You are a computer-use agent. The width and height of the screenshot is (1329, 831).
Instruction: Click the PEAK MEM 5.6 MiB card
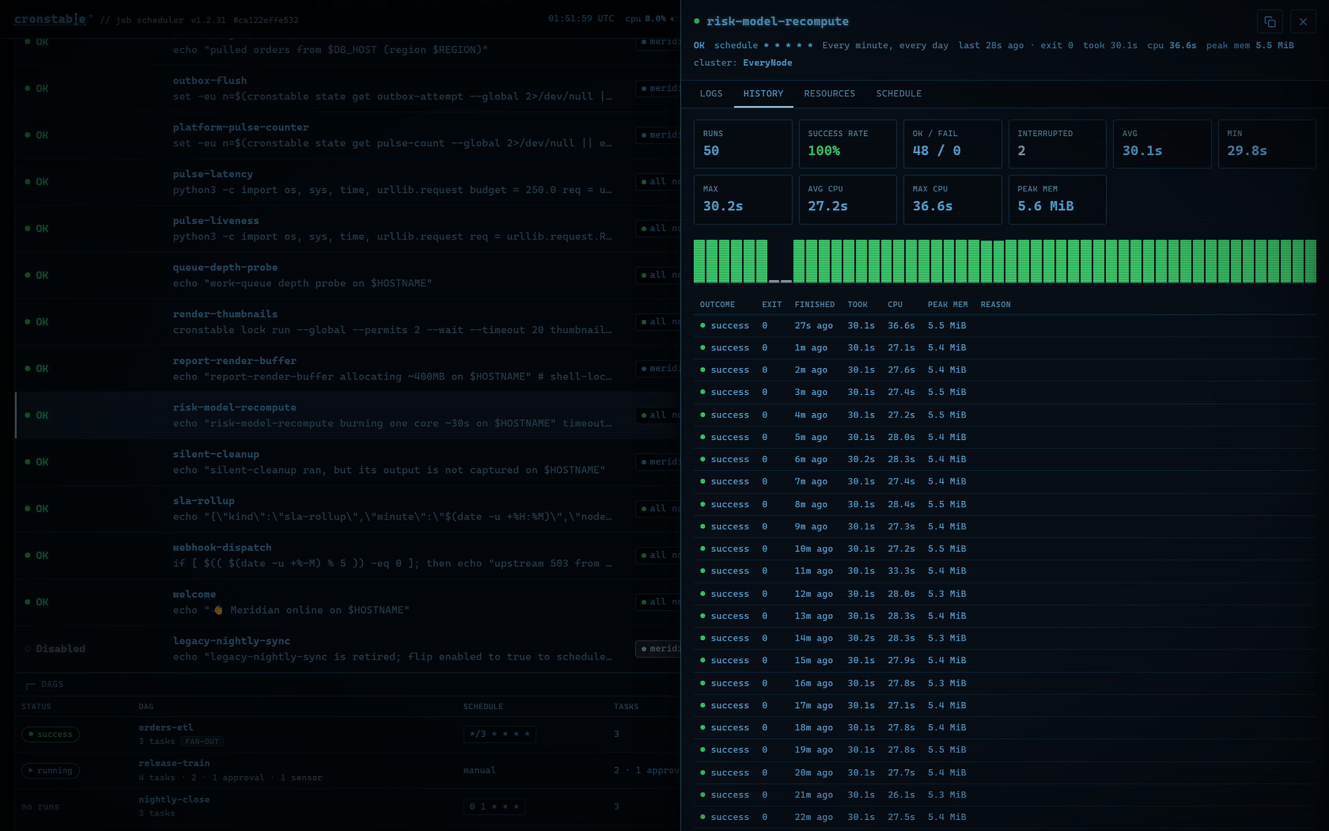(1057, 199)
